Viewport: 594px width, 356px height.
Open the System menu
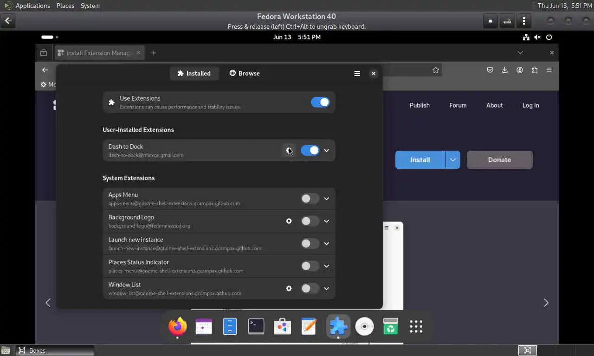pyautogui.click(x=90, y=6)
